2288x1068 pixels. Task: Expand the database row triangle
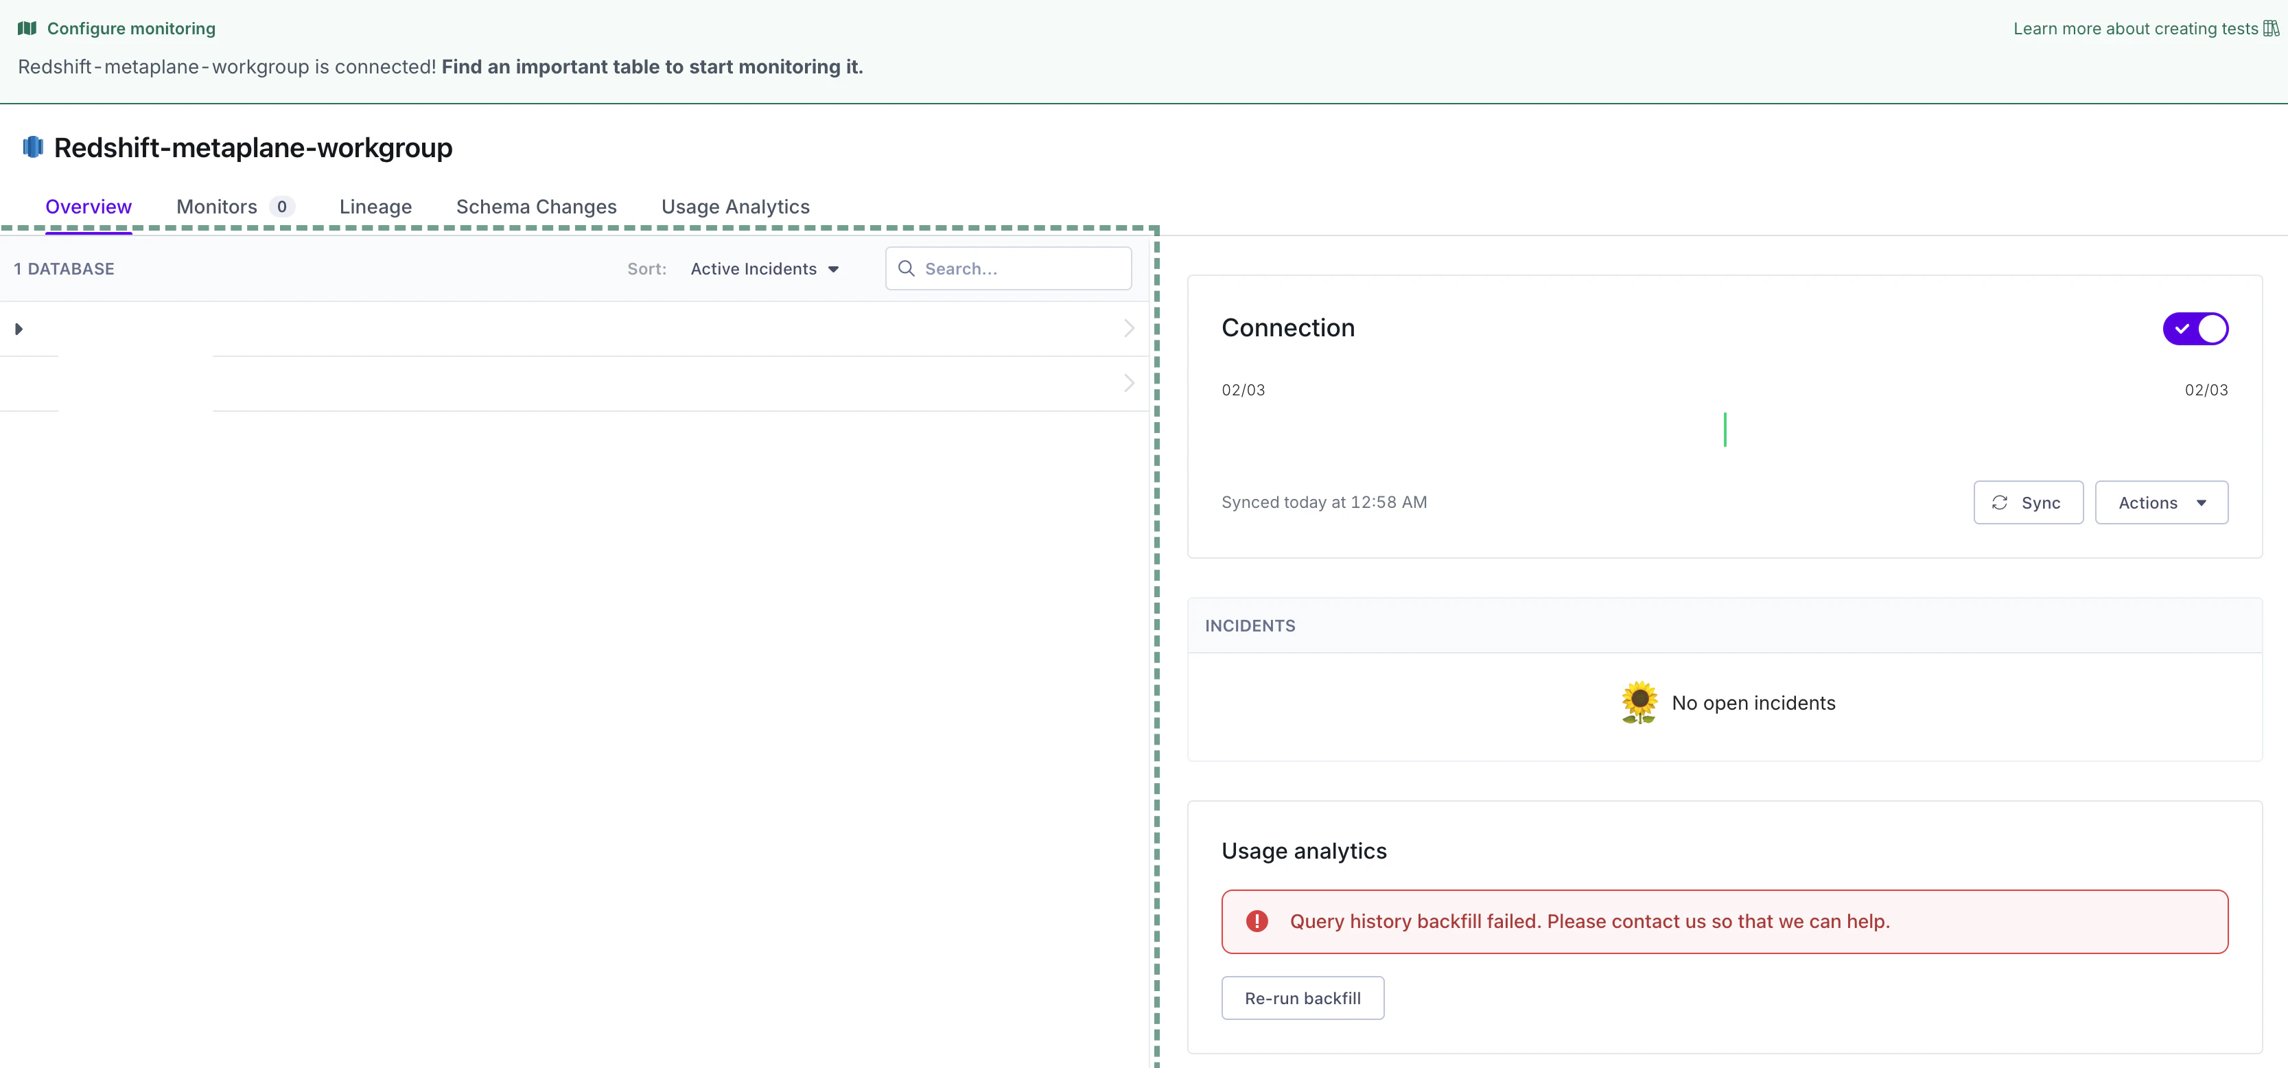click(19, 329)
